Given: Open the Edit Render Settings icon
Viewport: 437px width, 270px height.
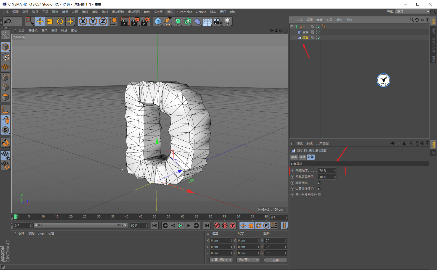Looking at the screenshot, I should [145, 21].
